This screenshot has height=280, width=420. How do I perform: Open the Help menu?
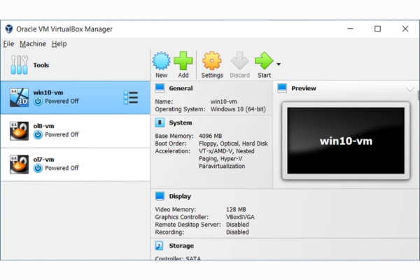point(59,43)
